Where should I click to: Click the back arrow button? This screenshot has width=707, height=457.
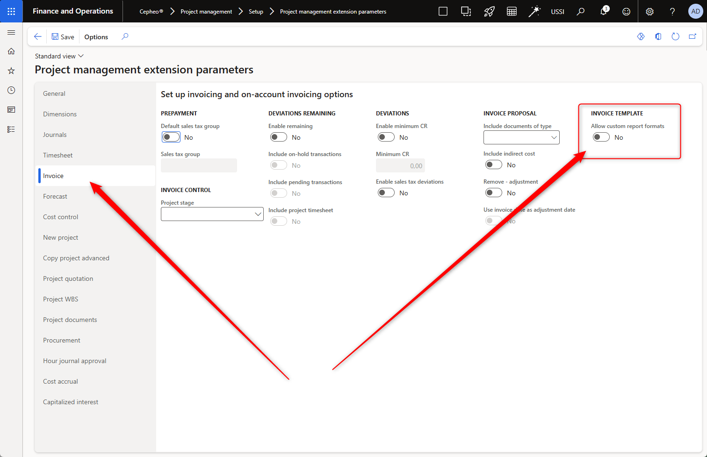pyautogui.click(x=38, y=36)
